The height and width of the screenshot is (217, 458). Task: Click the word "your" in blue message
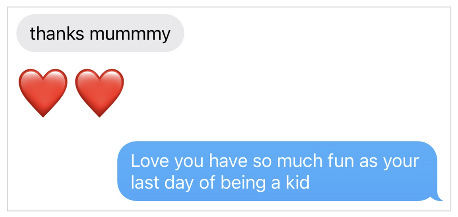[x=401, y=161]
